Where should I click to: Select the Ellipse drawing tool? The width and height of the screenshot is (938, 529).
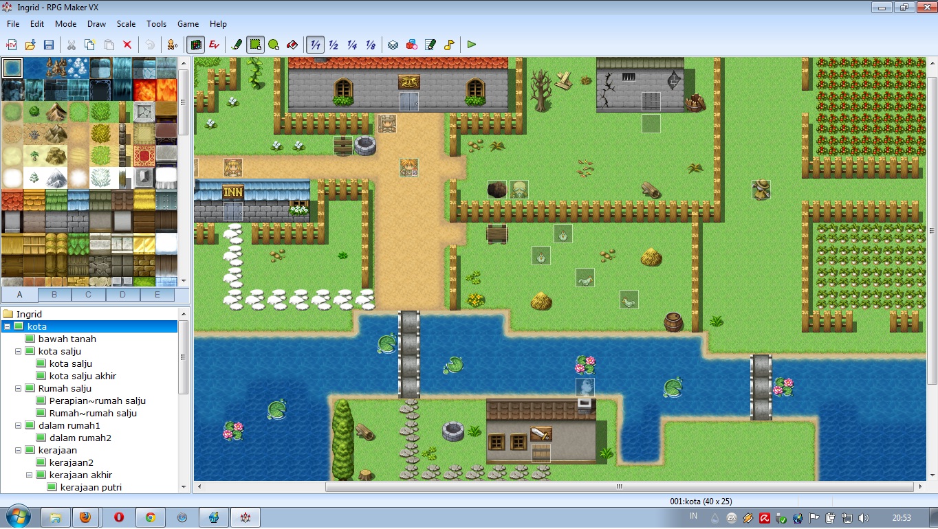(274, 45)
